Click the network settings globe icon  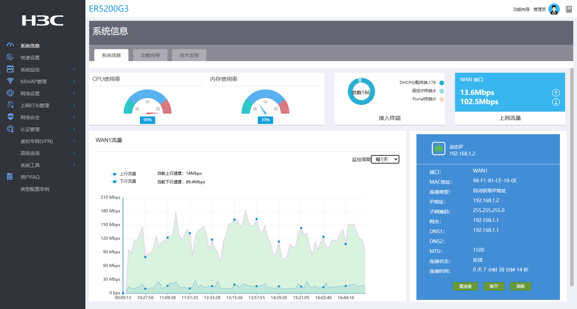[10, 93]
